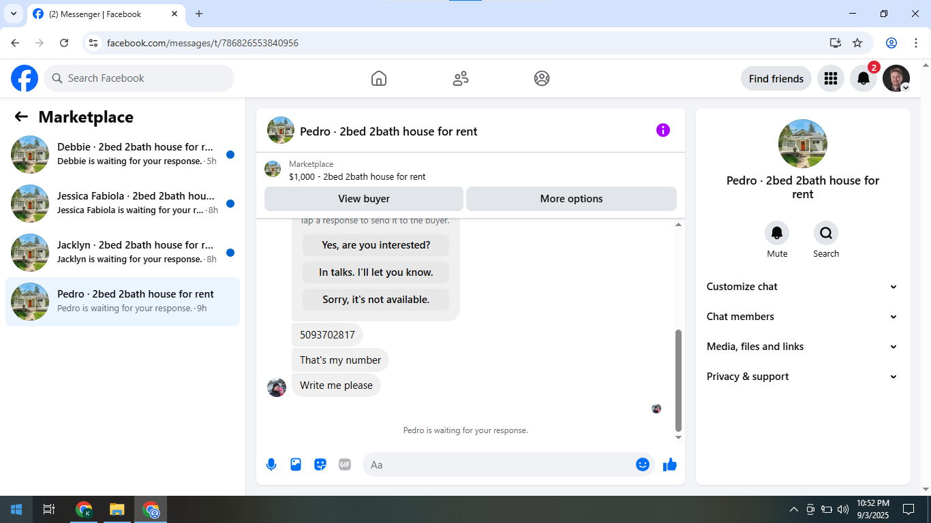This screenshot has height=523, width=931.
Task: Reply "In talks. I'll let you know."
Action: 376,272
